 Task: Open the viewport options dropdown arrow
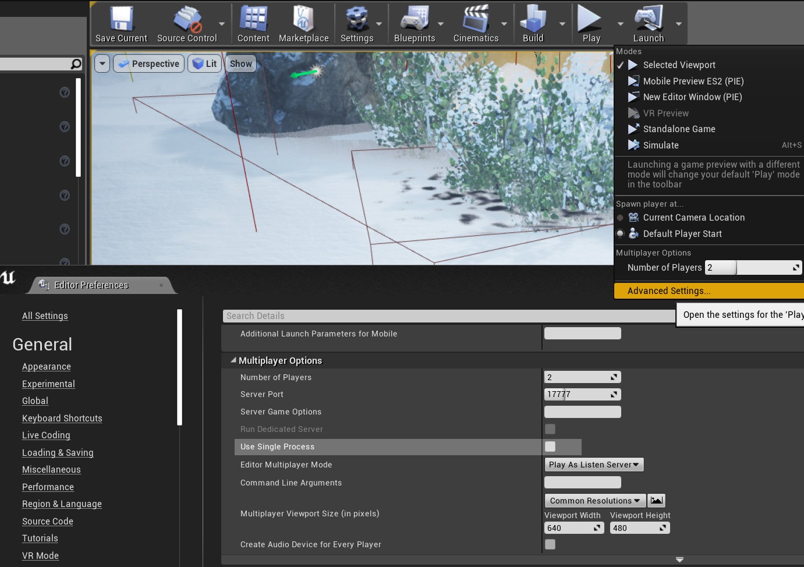coord(102,63)
